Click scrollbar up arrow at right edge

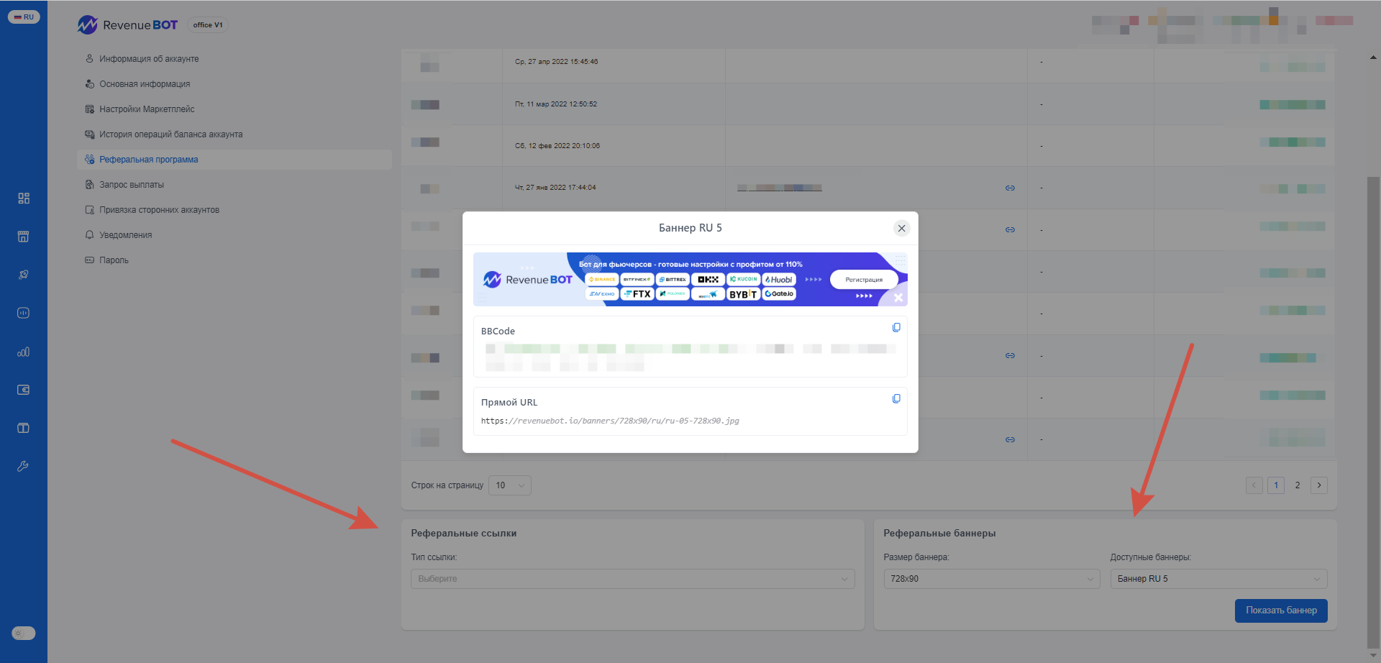tap(1373, 57)
